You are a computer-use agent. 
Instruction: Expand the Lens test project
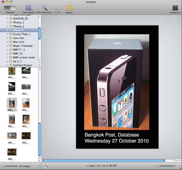(x=8, y=38)
